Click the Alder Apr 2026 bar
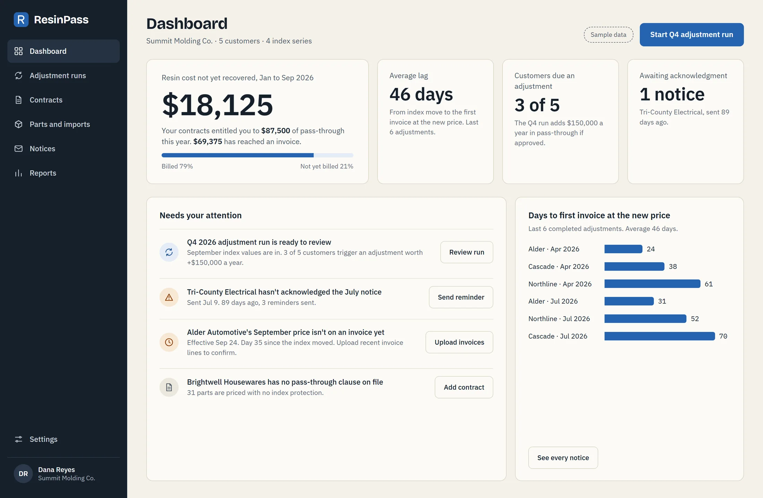The height and width of the screenshot is (498, 763). (x=623, y=249)
